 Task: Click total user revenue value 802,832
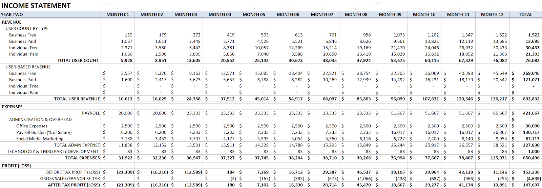(x=531, y=99)
